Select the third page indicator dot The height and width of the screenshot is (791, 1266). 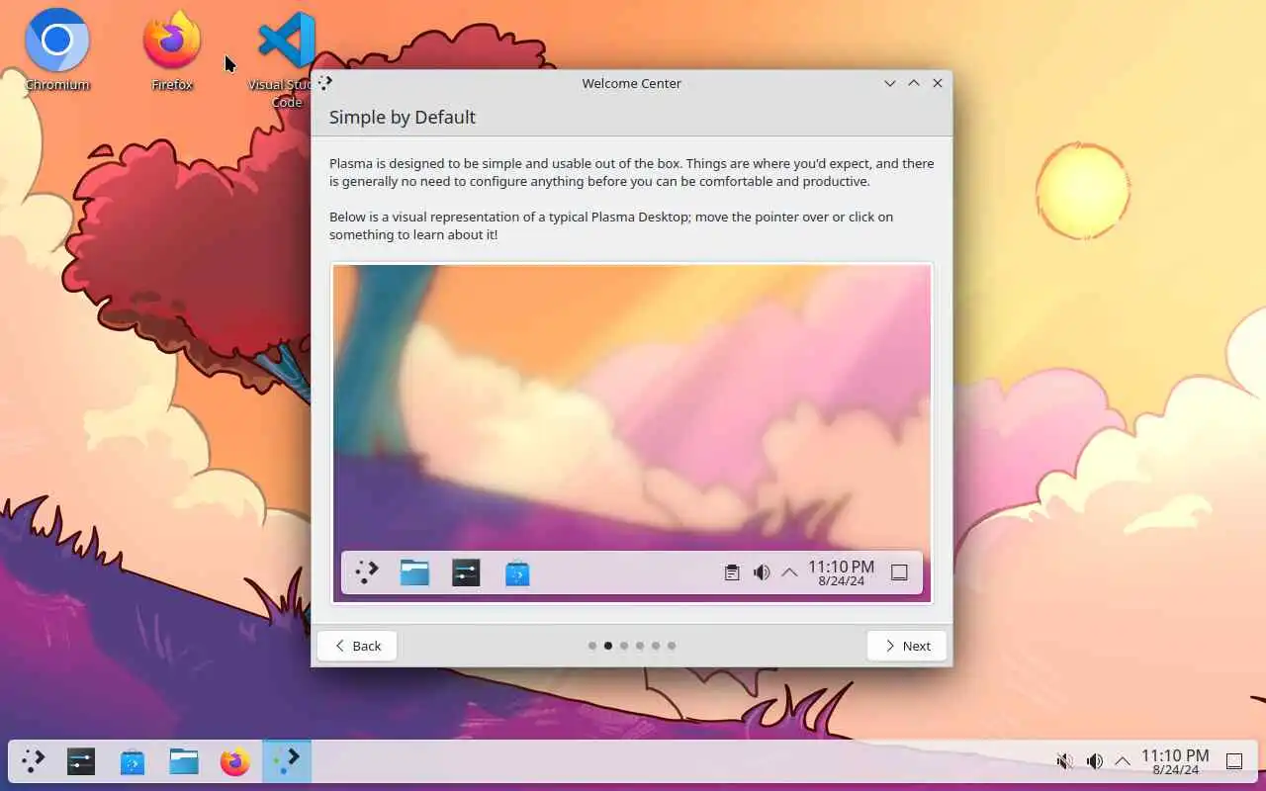[624, 646]
